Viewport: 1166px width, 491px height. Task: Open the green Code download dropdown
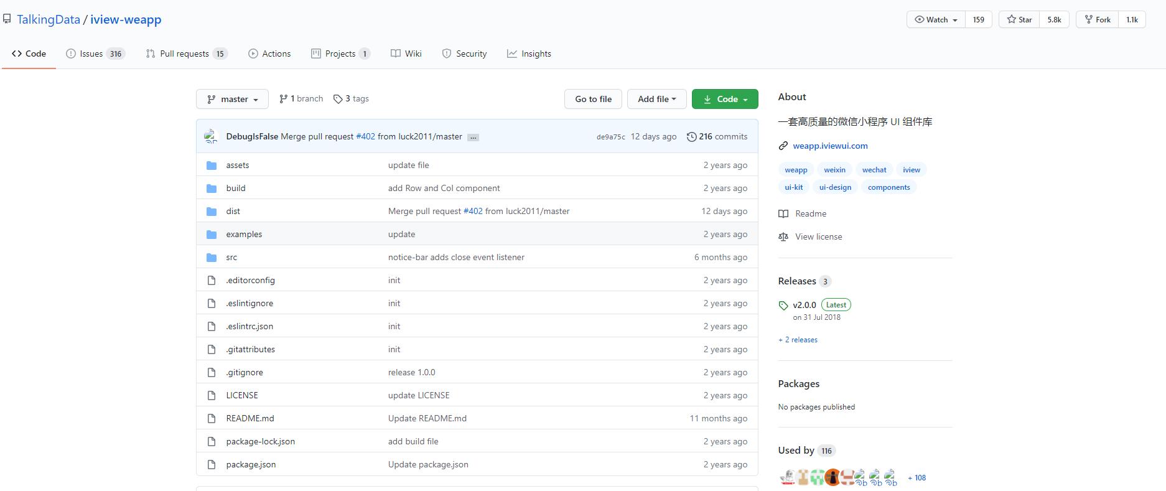[725, 99]
